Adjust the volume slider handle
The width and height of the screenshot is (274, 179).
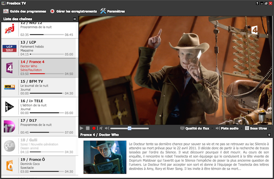pyautogui.click(x=130, y=128)
